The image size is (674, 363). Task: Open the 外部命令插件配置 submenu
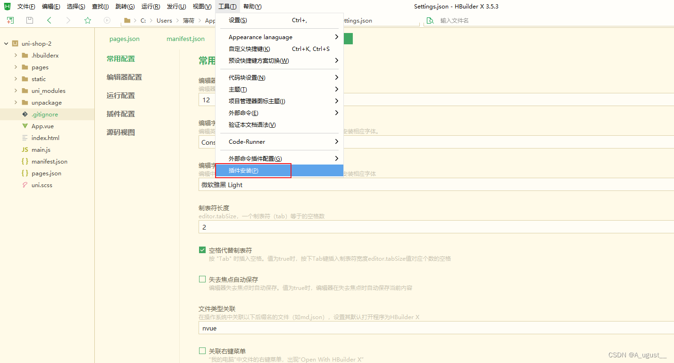pos(279,158)
